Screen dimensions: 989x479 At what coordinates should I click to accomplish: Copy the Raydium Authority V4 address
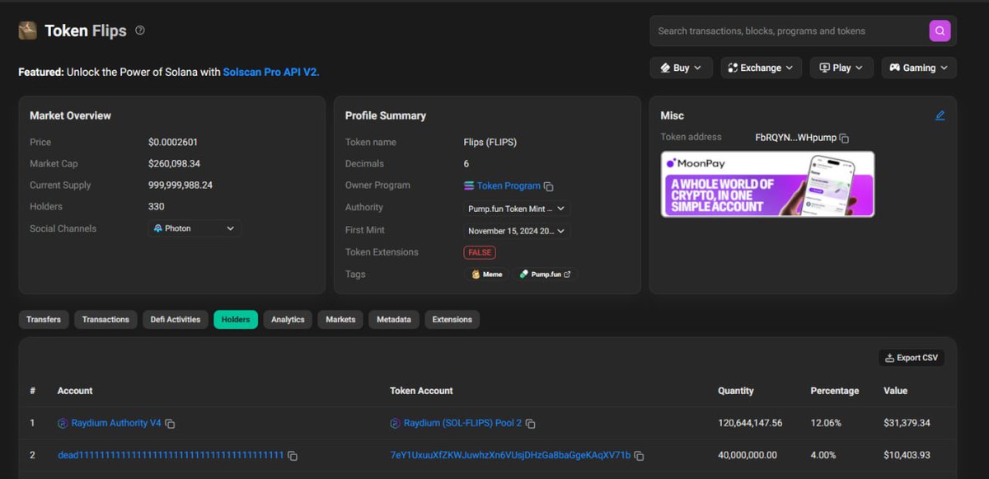[171, 423]
